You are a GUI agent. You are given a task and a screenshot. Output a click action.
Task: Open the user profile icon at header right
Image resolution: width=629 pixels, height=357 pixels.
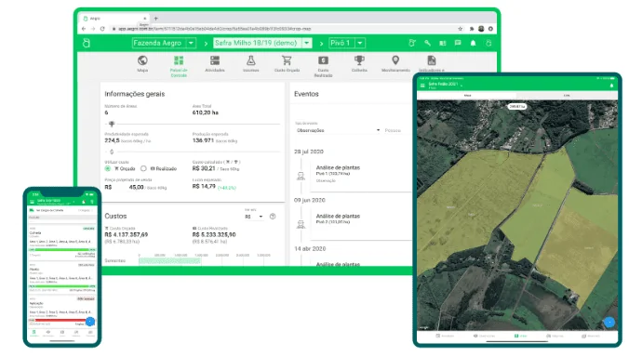coord(488,43)
